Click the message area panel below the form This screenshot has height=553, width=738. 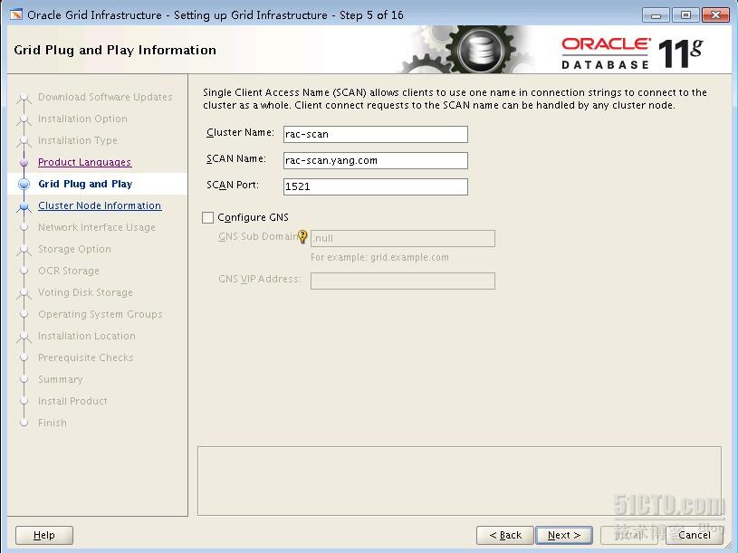(x=459, y=481)
